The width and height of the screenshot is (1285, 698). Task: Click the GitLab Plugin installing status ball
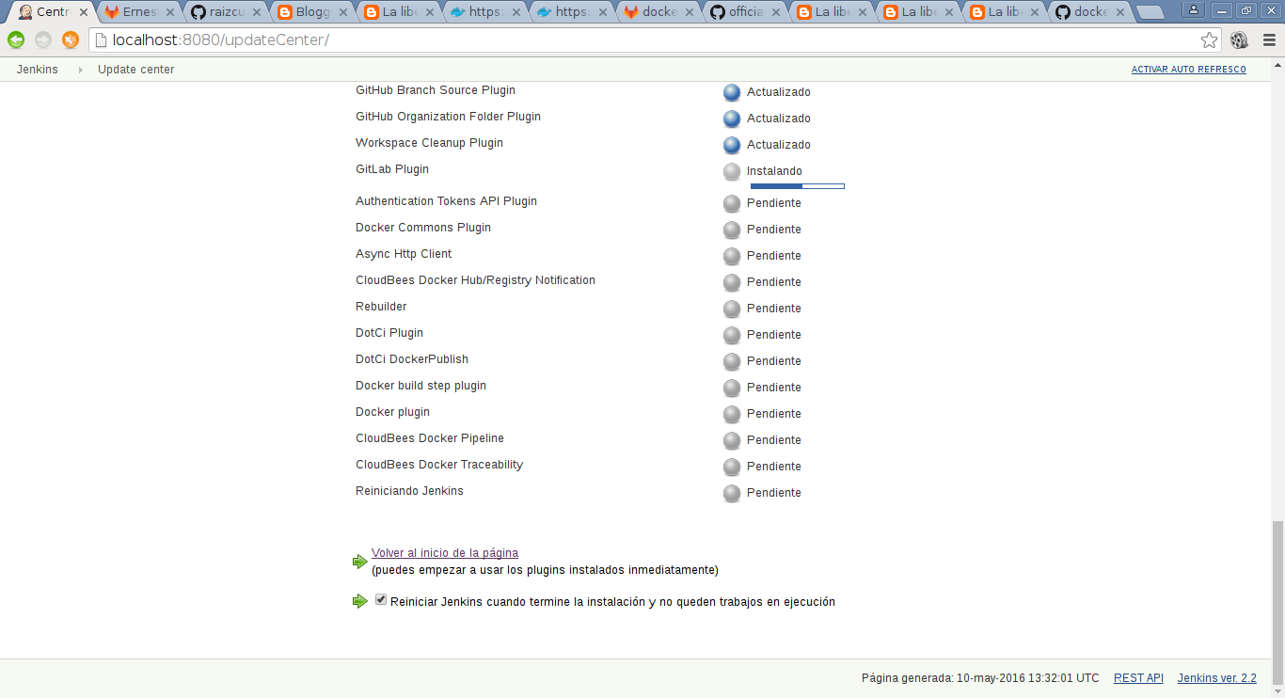pyautogui.click(x=732, y=171)
